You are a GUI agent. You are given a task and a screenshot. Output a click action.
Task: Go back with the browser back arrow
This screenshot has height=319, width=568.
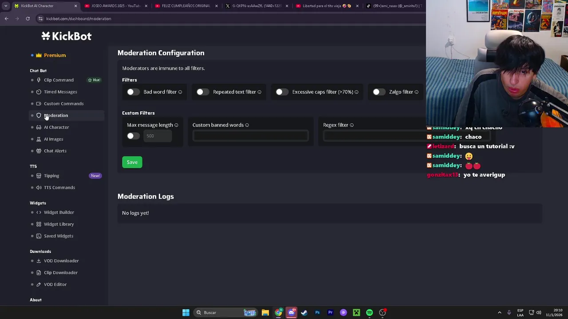pos(6,19)
